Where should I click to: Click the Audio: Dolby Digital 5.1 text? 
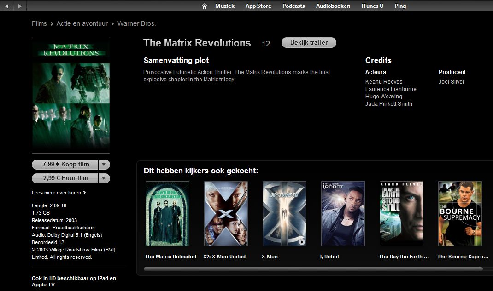(67, 235)
